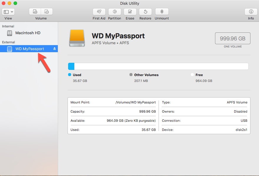Click the Mount Point label
The image size is (259, 176).
[80, 102]
